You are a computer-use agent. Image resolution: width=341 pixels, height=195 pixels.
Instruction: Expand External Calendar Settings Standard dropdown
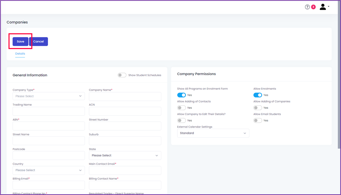point(213,133)
